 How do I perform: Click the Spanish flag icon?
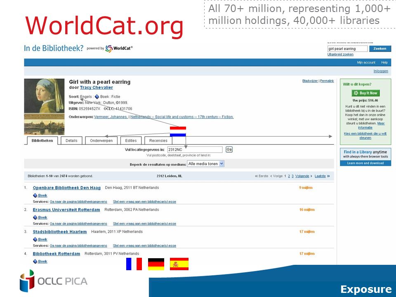pos(179,264)
